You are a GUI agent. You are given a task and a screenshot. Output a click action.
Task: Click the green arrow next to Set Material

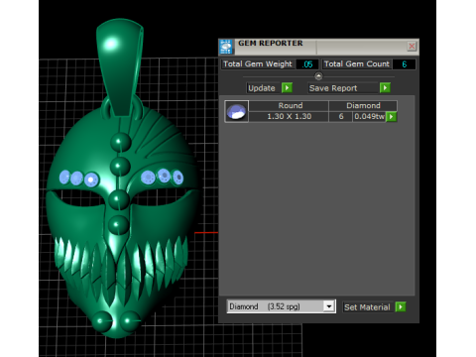(x=401, y=306)
